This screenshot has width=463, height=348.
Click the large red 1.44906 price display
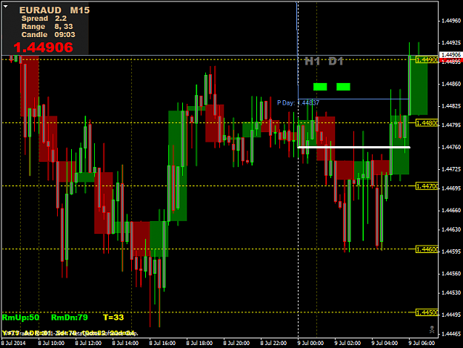point(43,47)
